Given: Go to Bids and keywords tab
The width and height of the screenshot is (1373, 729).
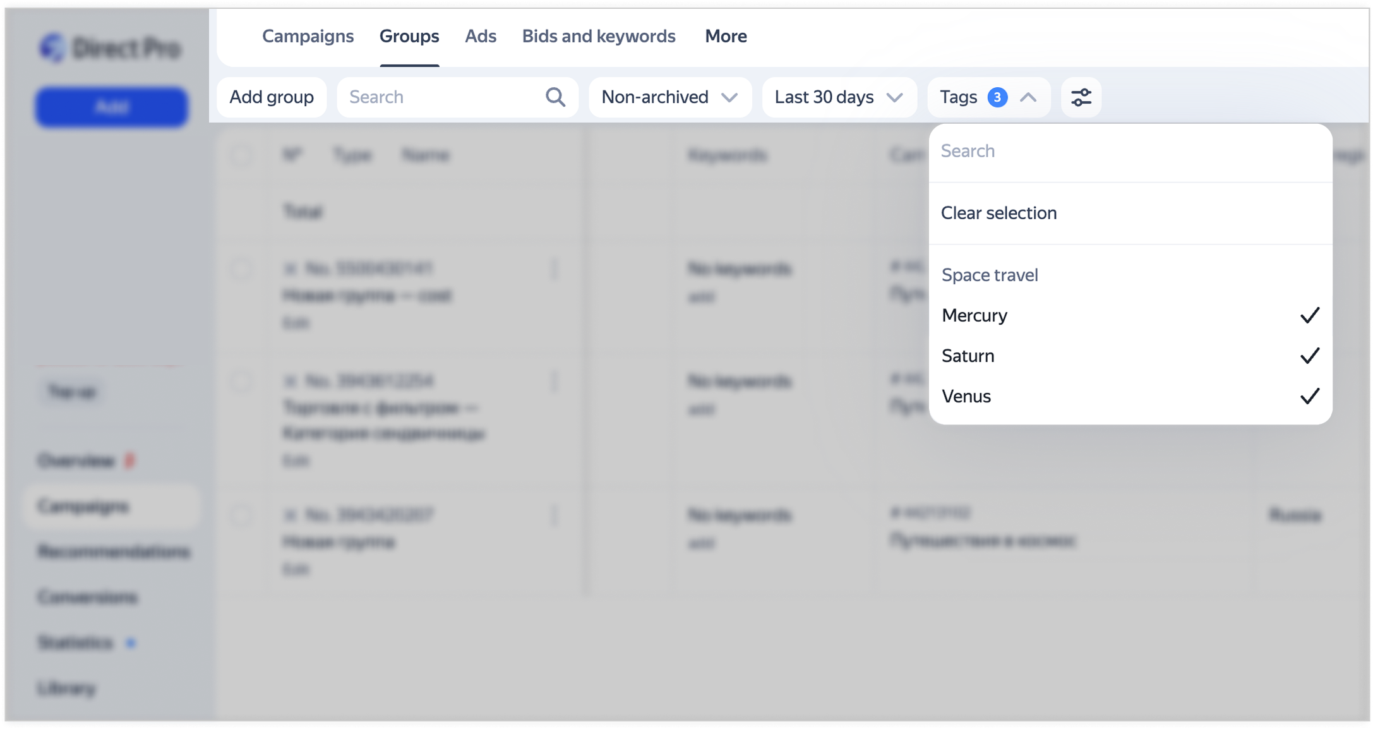Looking at the screenshot, I should tap(599, 36).
